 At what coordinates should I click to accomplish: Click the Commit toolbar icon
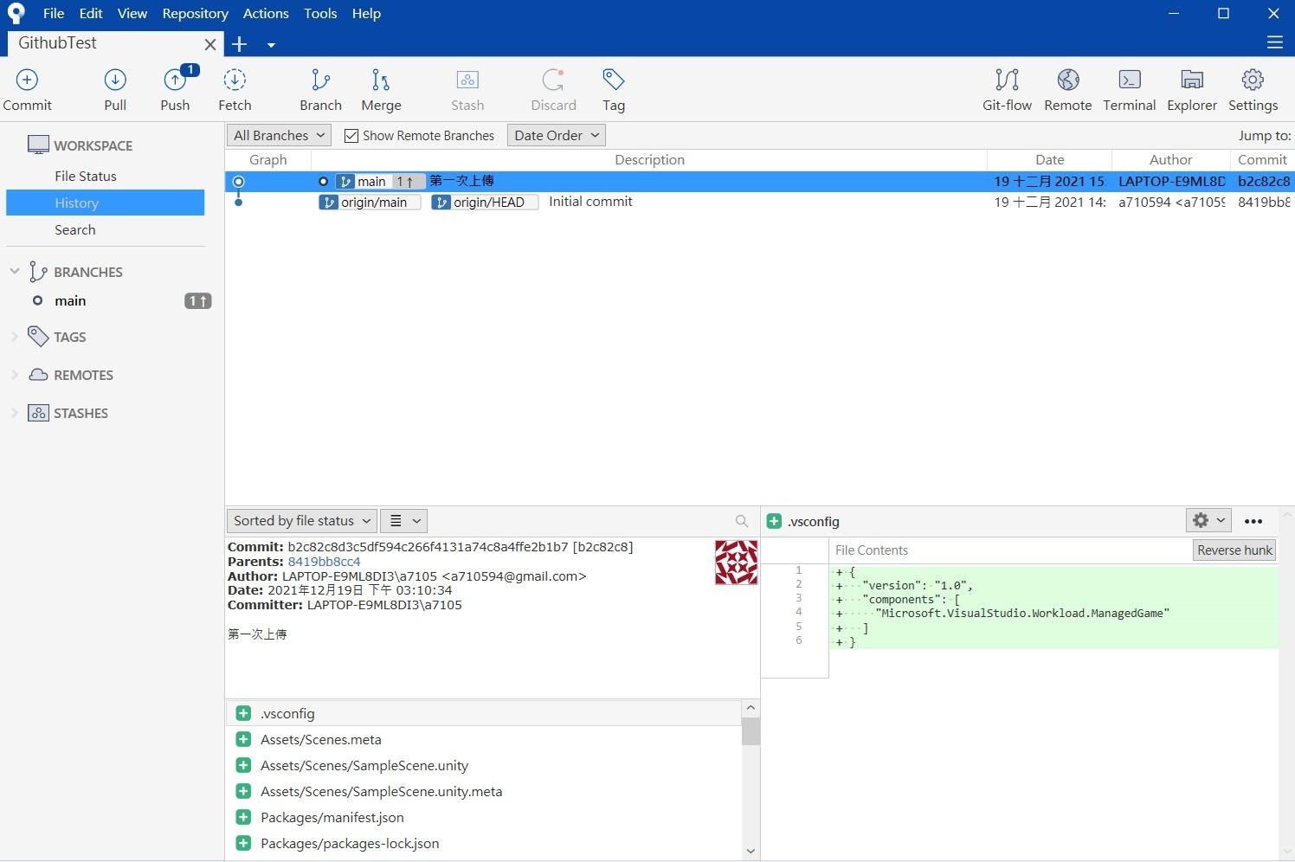tap(27, 90)
